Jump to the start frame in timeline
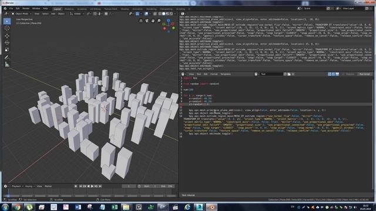 80,186
